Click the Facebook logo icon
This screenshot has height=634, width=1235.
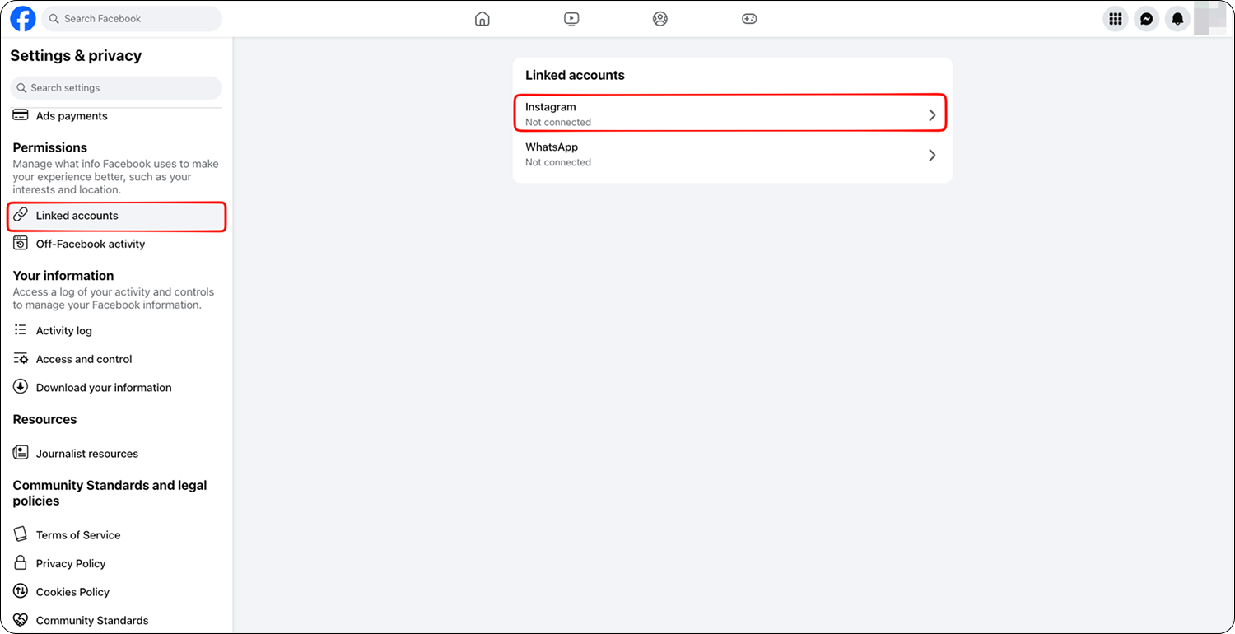click(x=23, y=18)
